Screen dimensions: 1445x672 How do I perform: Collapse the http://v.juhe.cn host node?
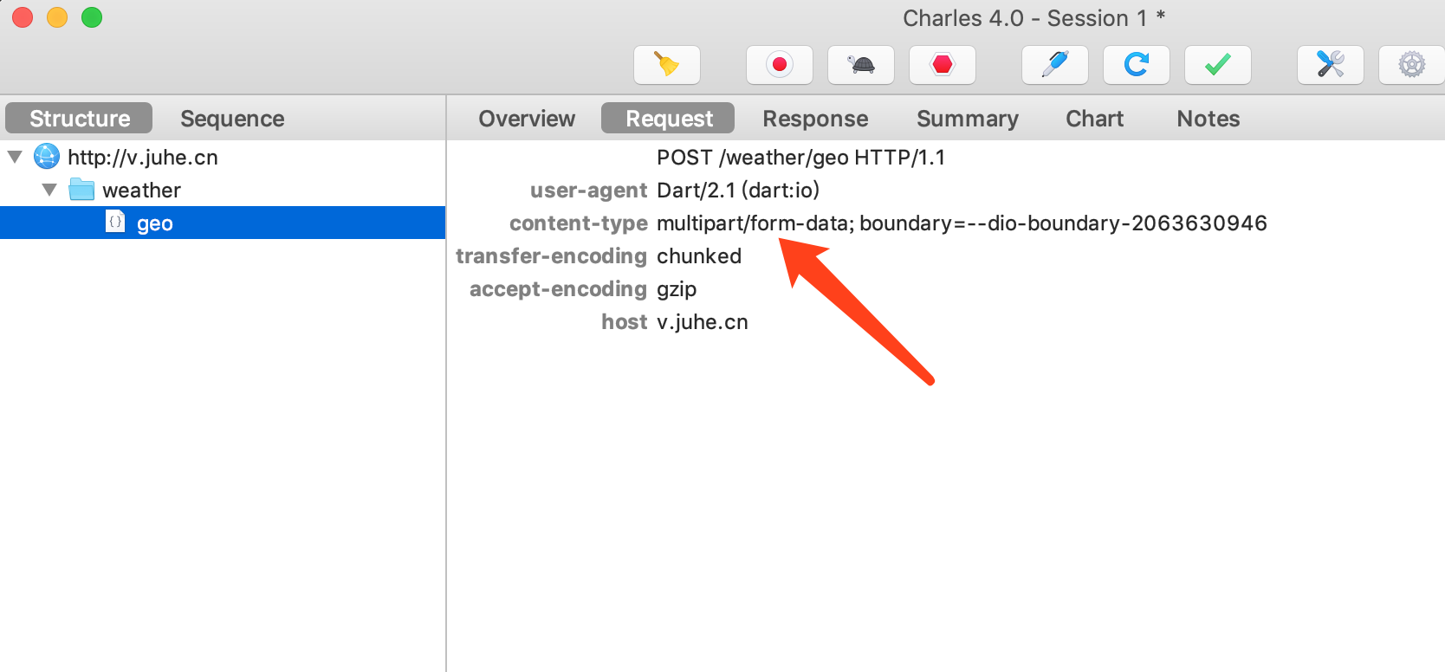[15, 157]
